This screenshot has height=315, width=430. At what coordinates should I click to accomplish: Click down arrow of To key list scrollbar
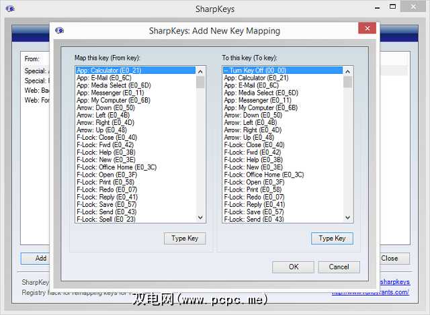(x=348, y=218)
